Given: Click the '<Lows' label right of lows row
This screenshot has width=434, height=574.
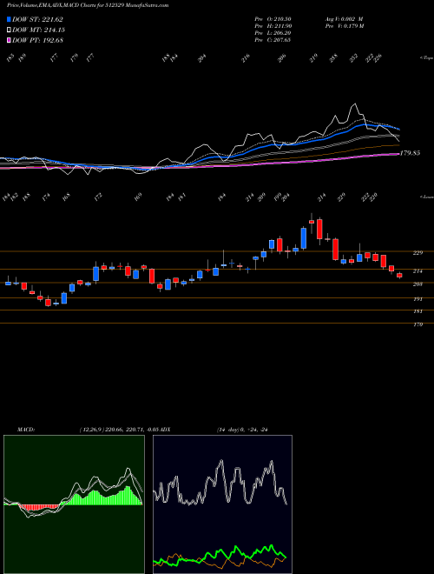Looking at the screenshot, I should 426,197.
